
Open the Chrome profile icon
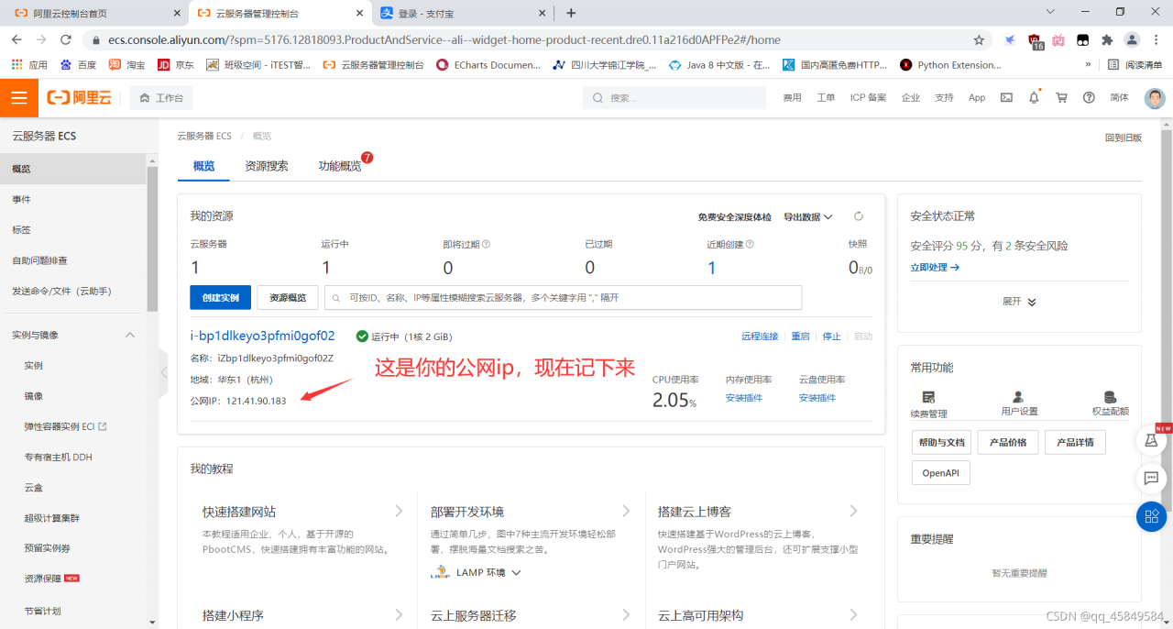1133,40
